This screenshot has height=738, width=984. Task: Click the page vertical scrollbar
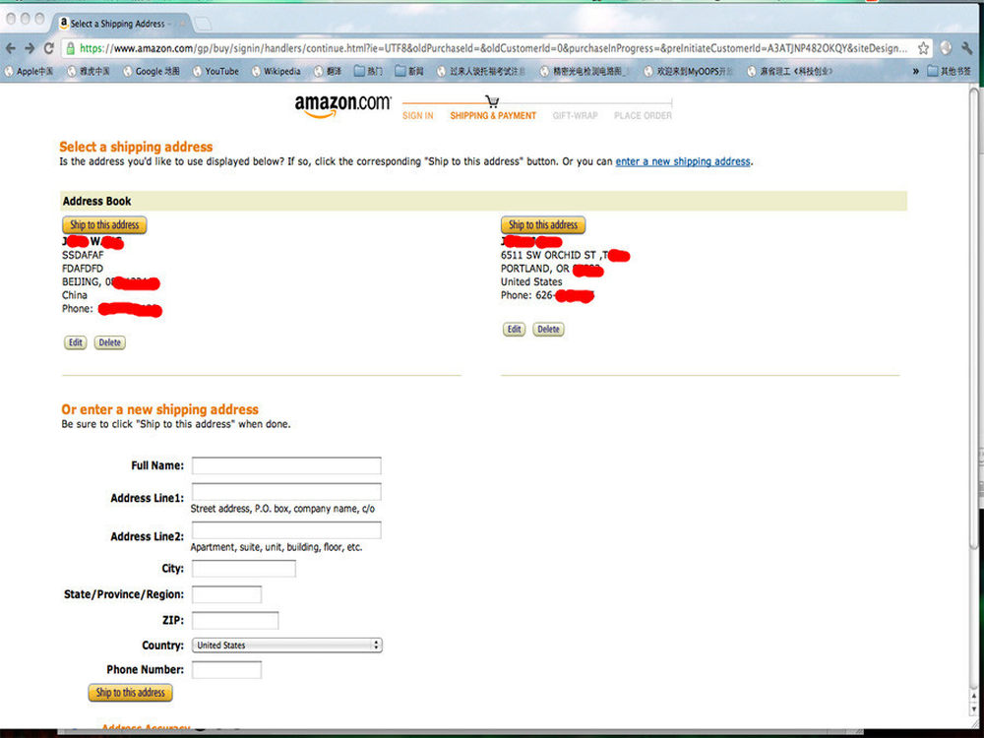point(974,320)
